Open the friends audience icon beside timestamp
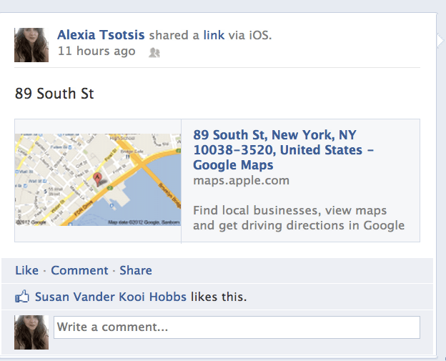This screenshot has width=446, height=361. pos(154,52)
